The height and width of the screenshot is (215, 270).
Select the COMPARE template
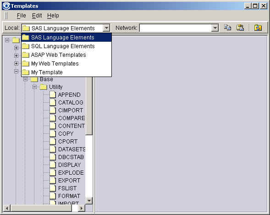click(72, 118)
